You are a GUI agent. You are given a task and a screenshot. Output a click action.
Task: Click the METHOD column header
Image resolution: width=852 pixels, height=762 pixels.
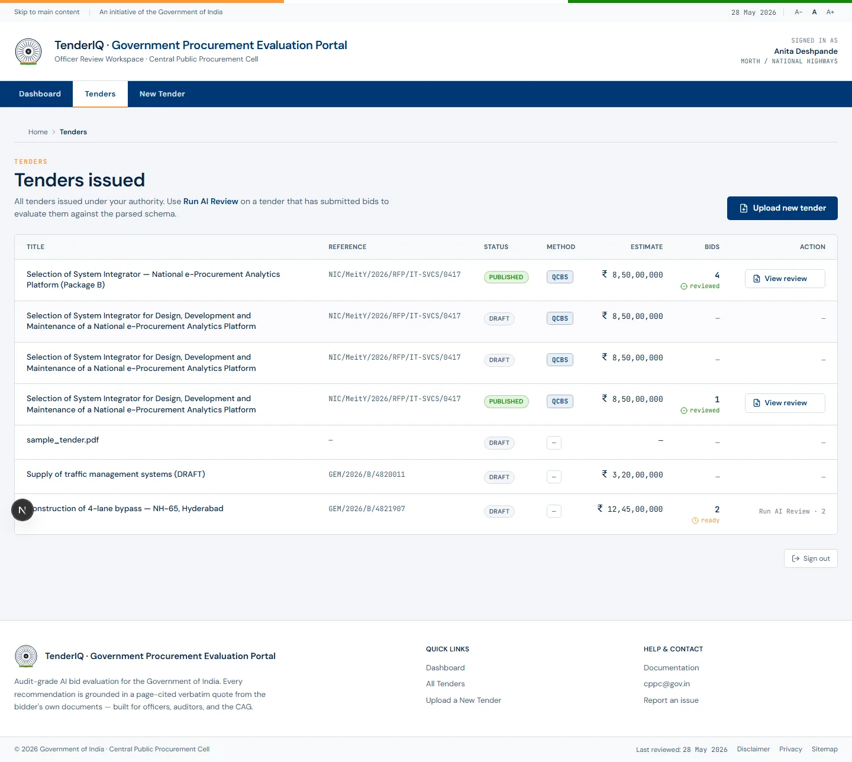(x=561, y=247)
